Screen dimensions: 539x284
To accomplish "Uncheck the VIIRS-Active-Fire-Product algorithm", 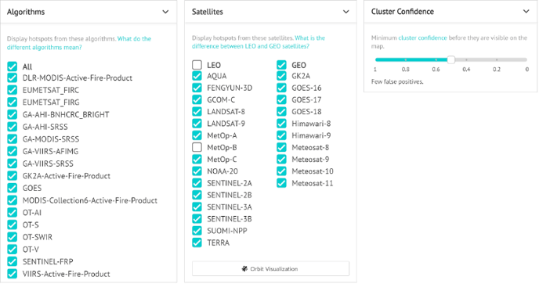I will pos(12,274).
